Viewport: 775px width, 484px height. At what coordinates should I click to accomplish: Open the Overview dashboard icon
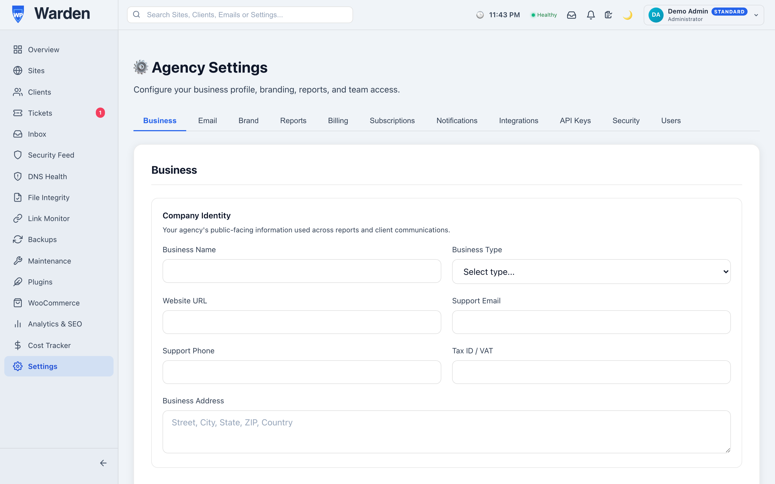click(x=17, y=49)
